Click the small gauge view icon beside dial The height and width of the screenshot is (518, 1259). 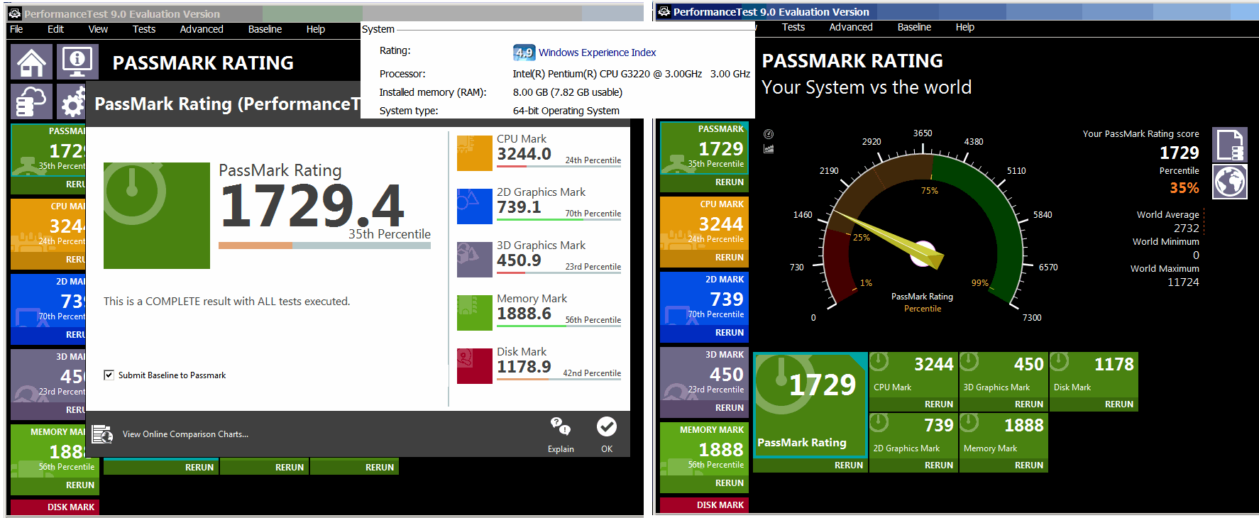(x=769, y=134)
